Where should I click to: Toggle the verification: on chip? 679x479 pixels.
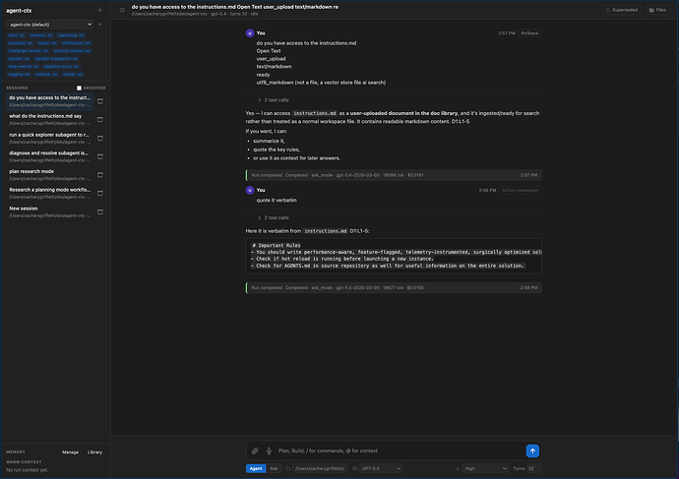76,43
